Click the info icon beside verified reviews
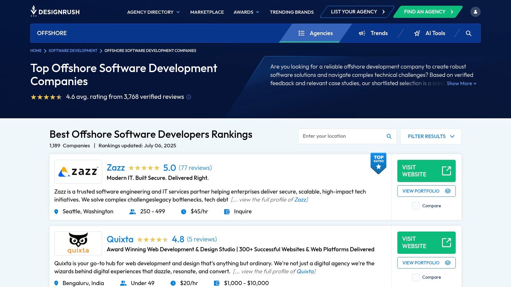The width and height of the screenshot is (511, 287). coord(189,97)
